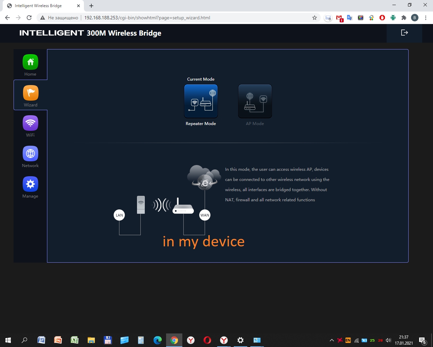
Task: Reload the router page
Action: coord(29,18)
